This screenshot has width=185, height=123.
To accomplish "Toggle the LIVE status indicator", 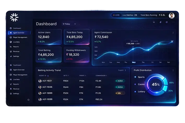I will pos(116,15).
